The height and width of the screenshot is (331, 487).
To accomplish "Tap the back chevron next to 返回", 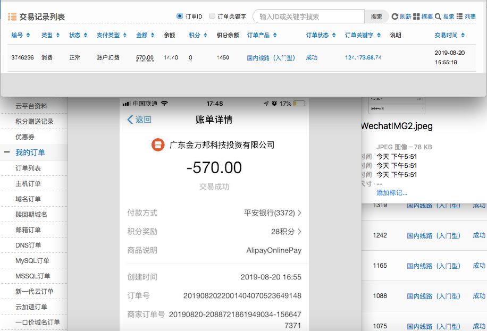I will [130, 120].
